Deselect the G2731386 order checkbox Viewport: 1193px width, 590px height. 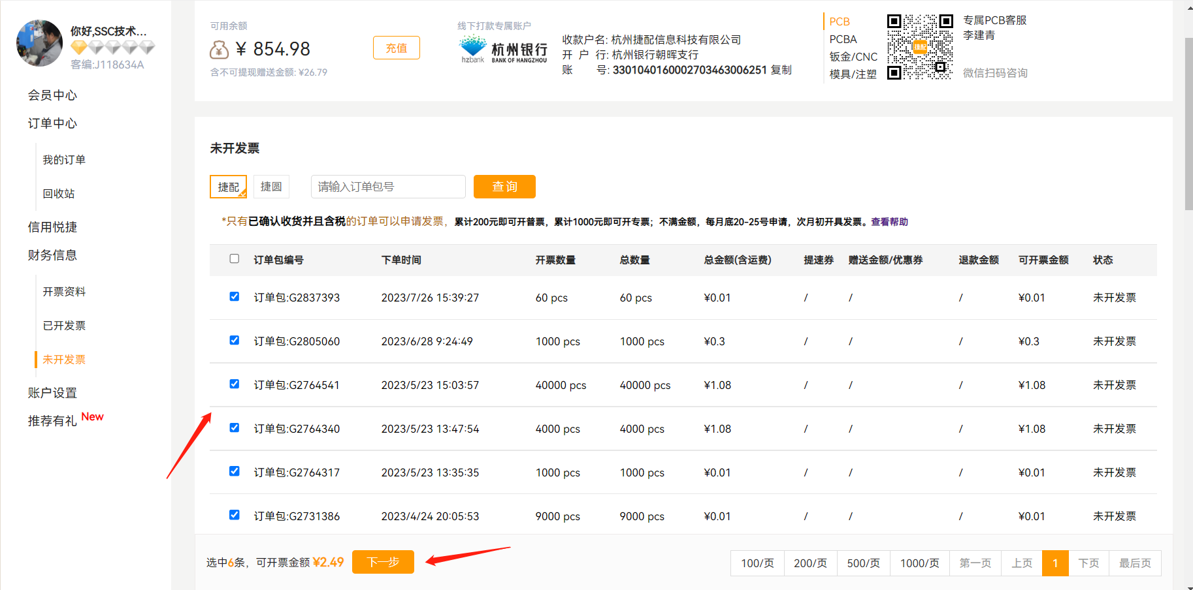click(x=235, y=515)
